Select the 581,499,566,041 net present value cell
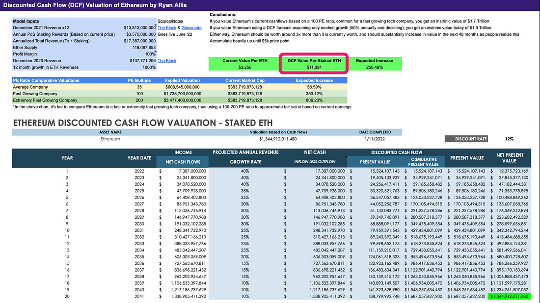 coord(512,251)
